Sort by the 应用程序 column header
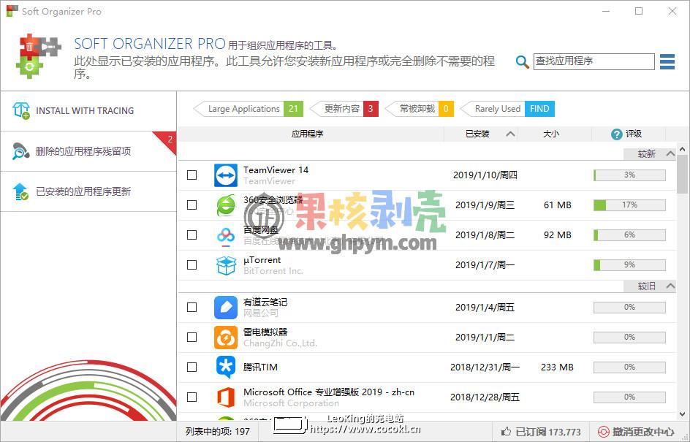Image resolution: width=690 pixels, height=442 pixels. point(307,134)
